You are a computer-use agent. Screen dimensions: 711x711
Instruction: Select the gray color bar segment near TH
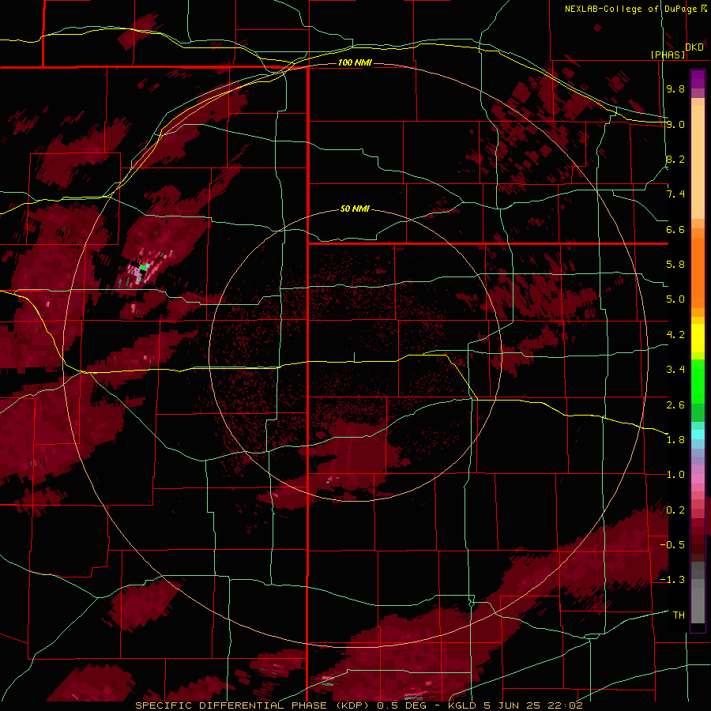pyautogui.click(x=698, y=608)
